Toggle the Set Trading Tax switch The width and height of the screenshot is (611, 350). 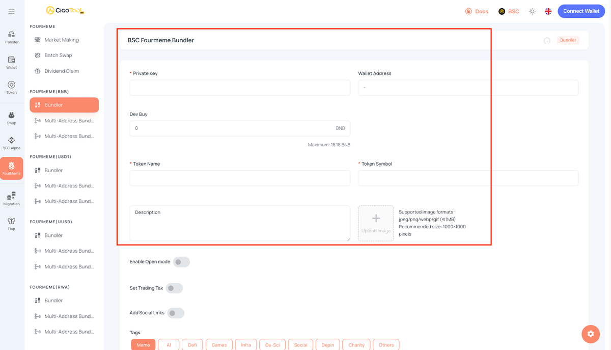(174, 288)
